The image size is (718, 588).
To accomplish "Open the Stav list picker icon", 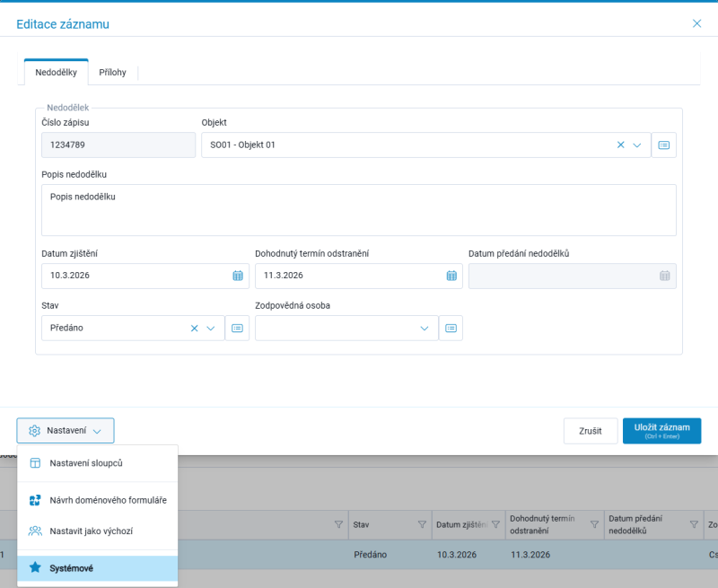I will (237, 329).
